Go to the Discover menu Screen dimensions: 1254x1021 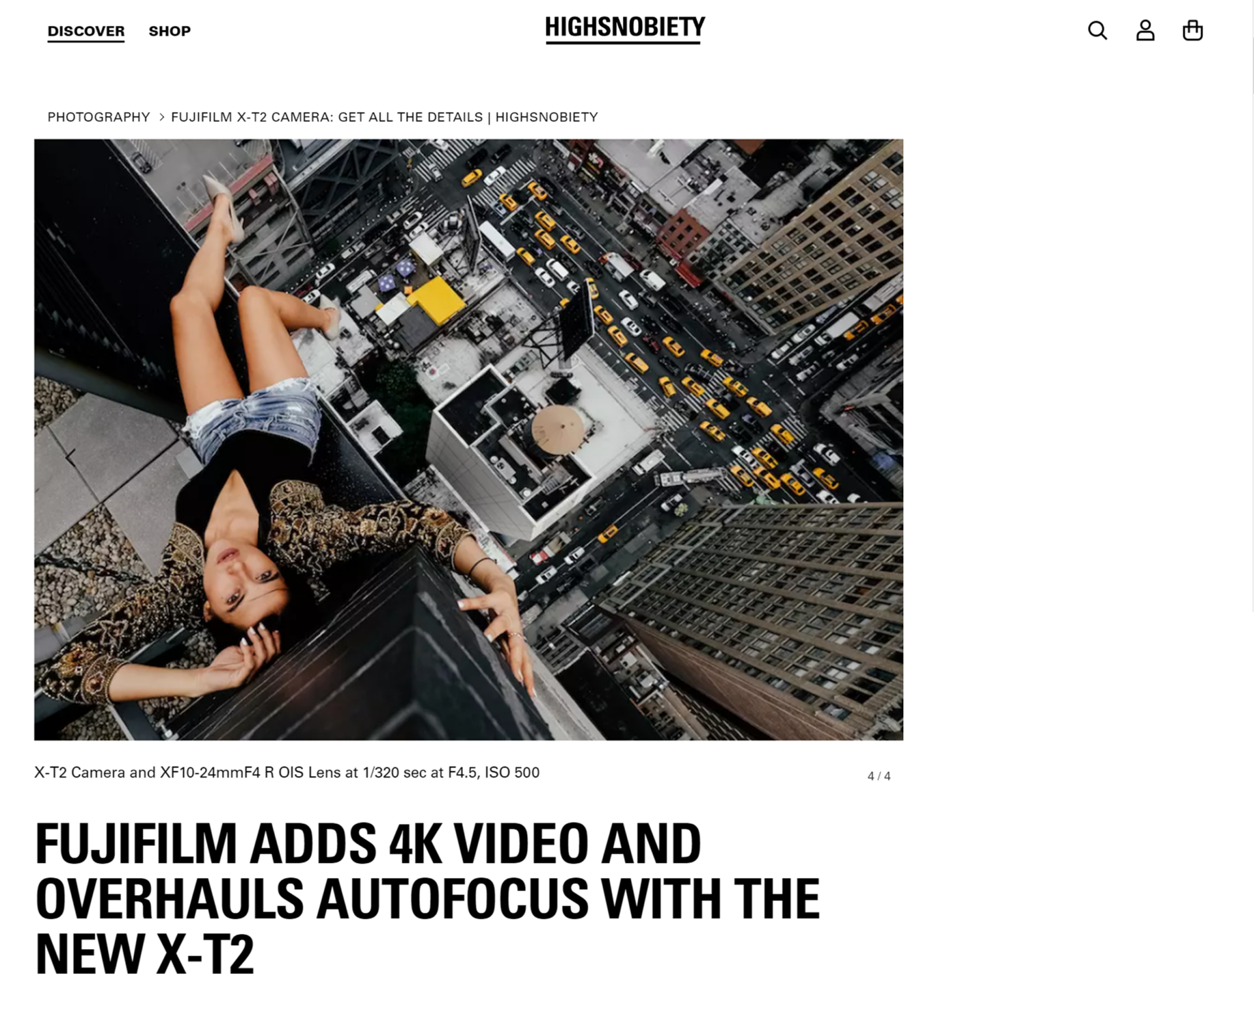pyautogui.click(x=86, y=31)
